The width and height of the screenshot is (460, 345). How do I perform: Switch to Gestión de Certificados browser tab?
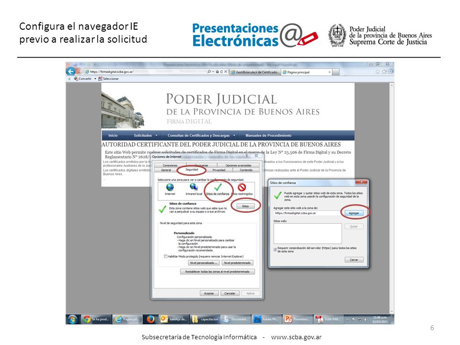pyautogui.click(x=255, y=72)
